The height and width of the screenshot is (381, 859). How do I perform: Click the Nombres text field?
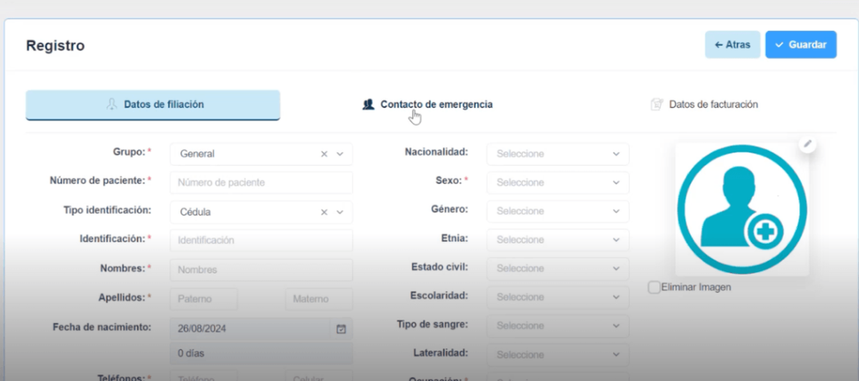coord(261,270)
